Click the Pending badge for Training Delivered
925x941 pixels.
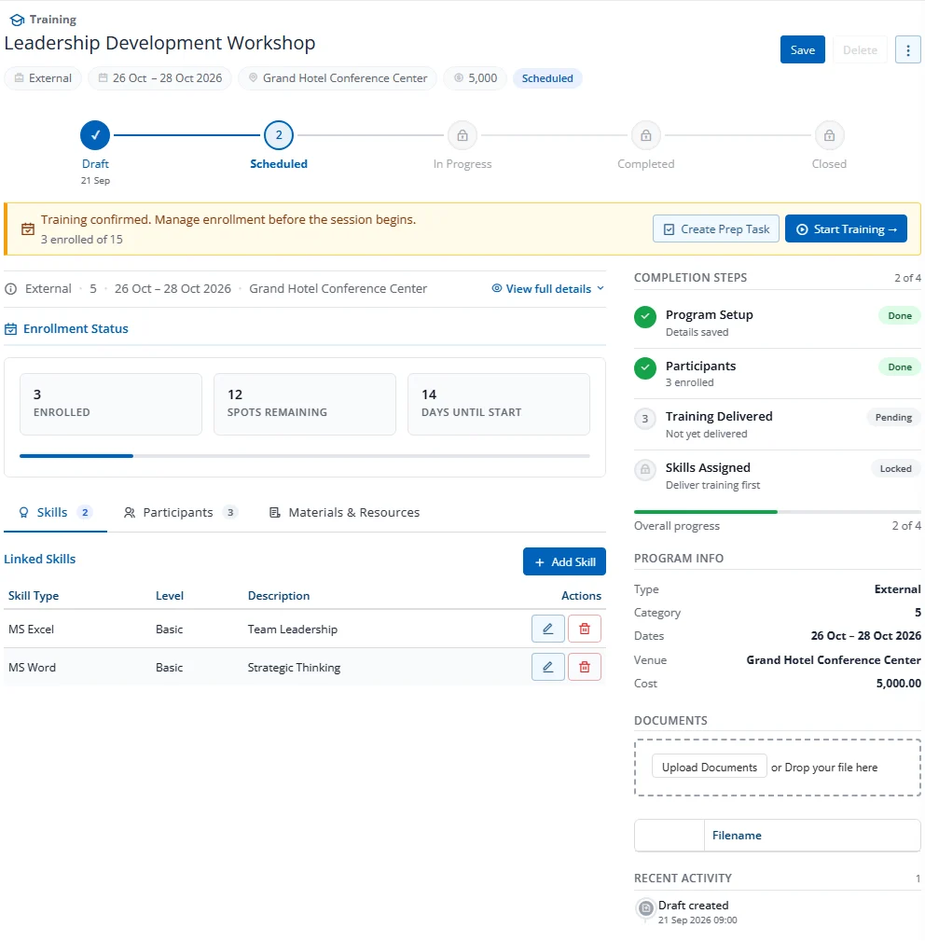coord(893,418)
